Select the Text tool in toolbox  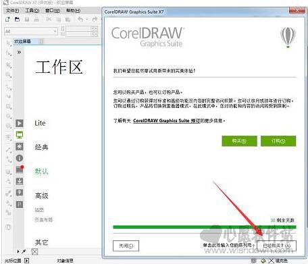(x=9, y=138)
